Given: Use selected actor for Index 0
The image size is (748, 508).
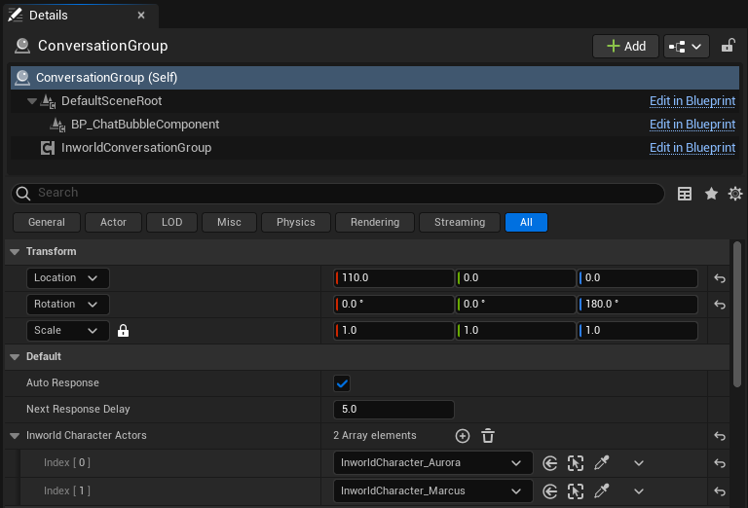Looking at the screenshot, I should coord(550,463).
